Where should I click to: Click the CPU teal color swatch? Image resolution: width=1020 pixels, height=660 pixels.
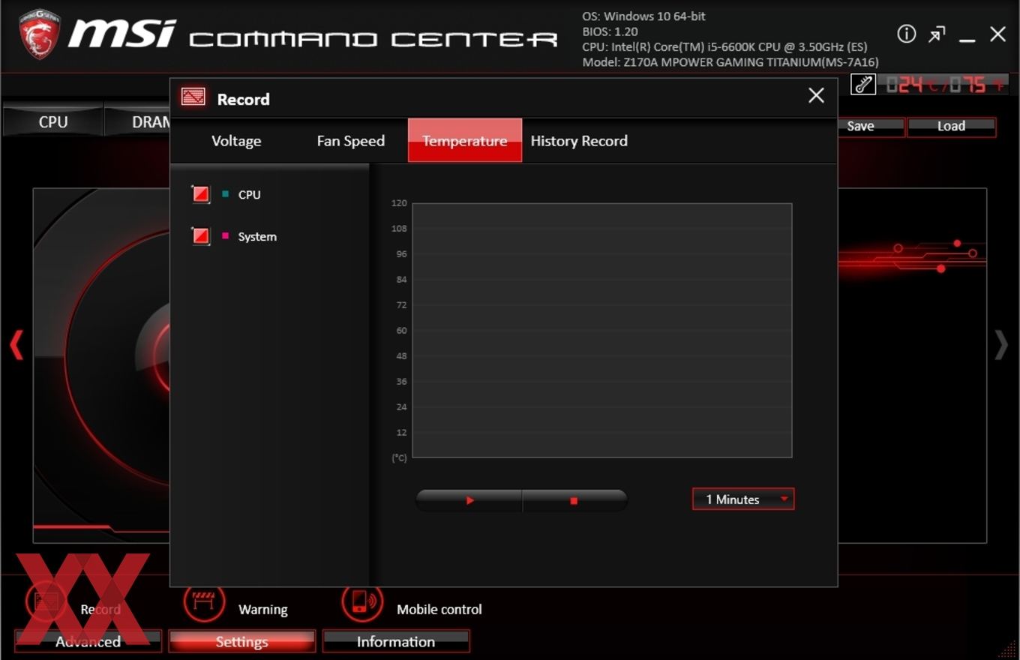(x=226, y=194)
